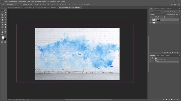Select the Rectangular Marquee tool

click(5, 10)
